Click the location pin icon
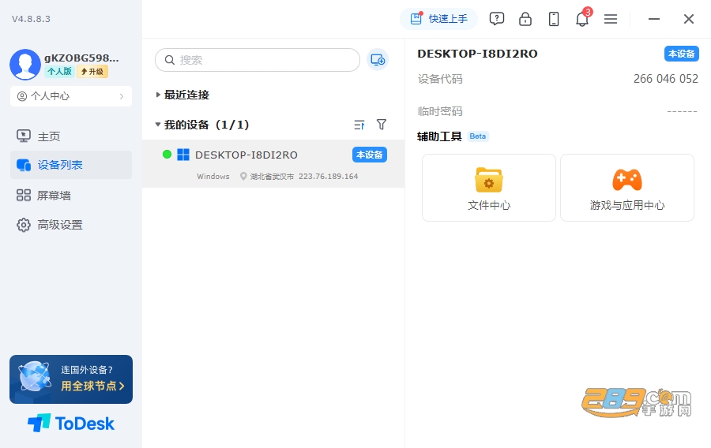This screenshot has width=711, height=448. 243,177
